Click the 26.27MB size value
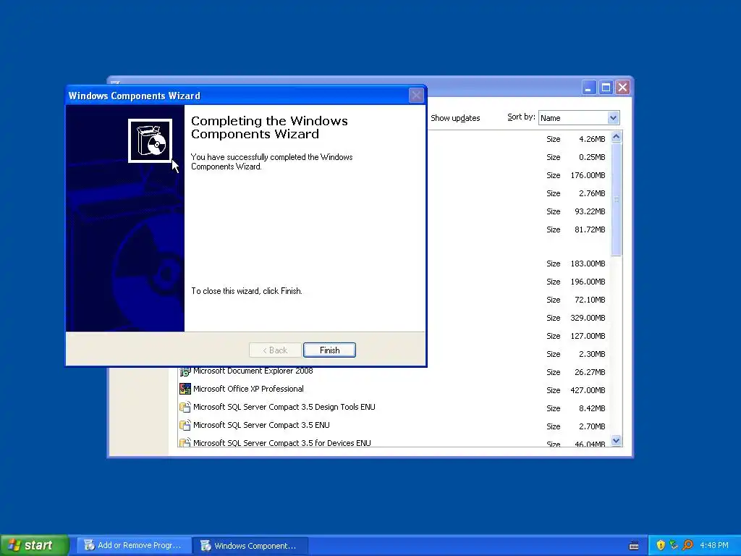 pos(590,372)
